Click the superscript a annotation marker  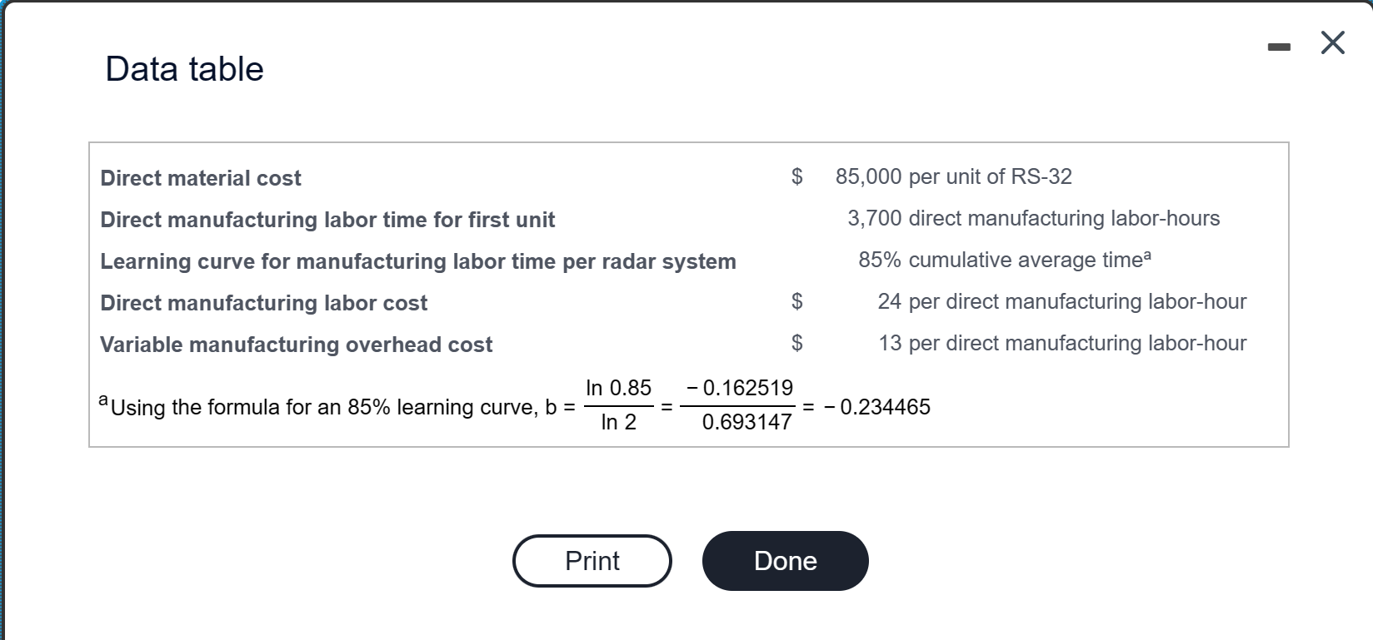(x=1148, y=252)
